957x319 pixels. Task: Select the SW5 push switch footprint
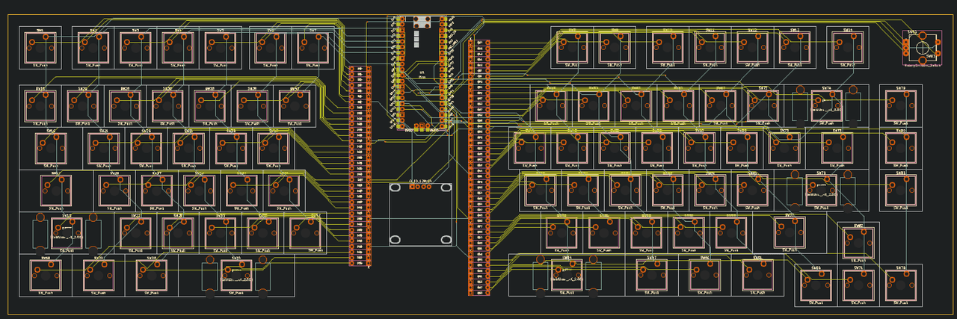221,49
